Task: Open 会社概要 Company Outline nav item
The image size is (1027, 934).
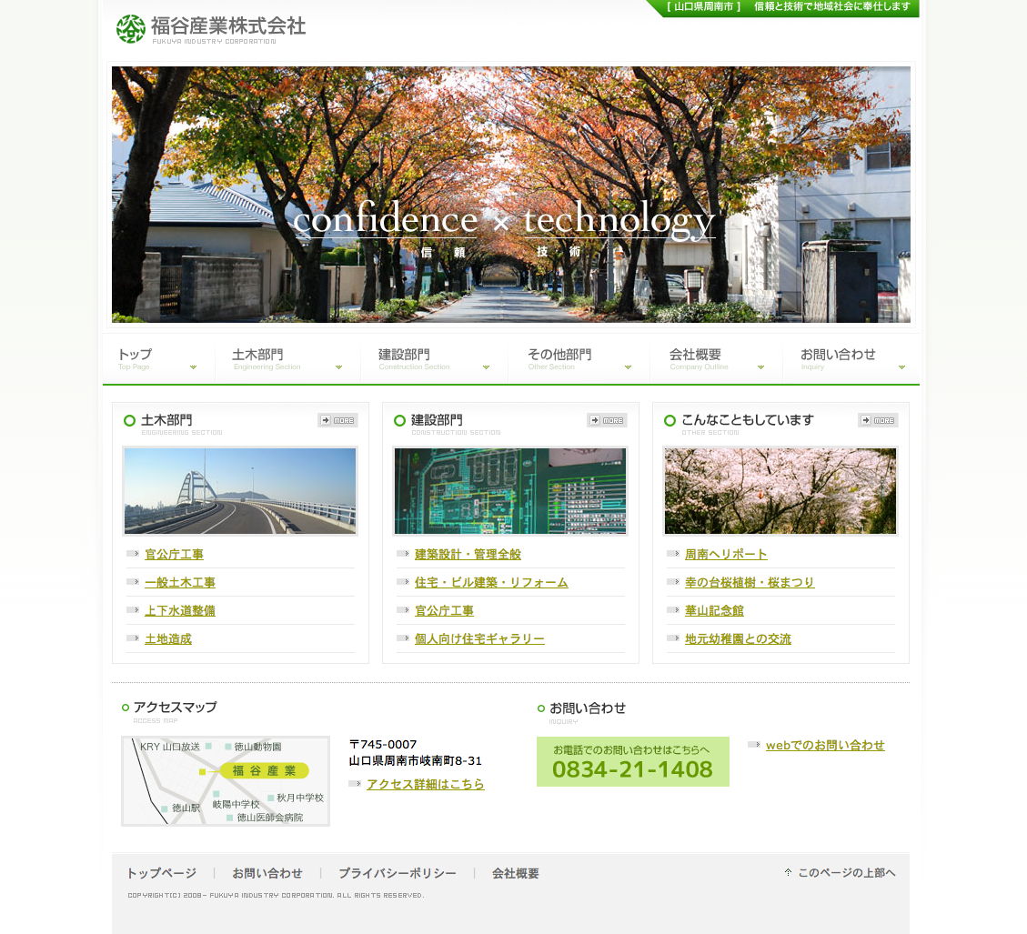Action: coord(717,359)
